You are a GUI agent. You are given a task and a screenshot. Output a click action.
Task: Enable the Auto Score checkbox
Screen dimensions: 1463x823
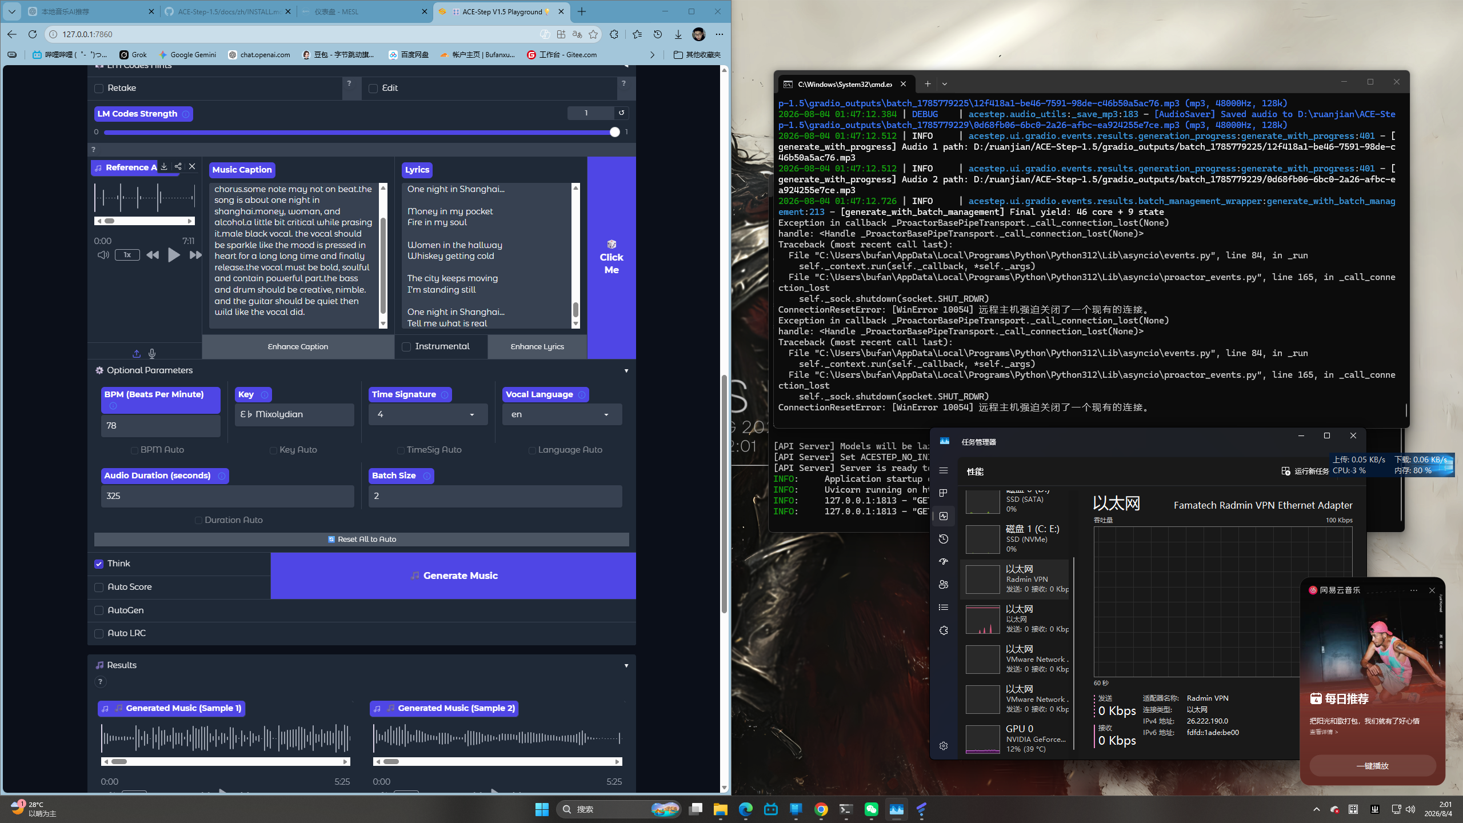pos(99,588)
